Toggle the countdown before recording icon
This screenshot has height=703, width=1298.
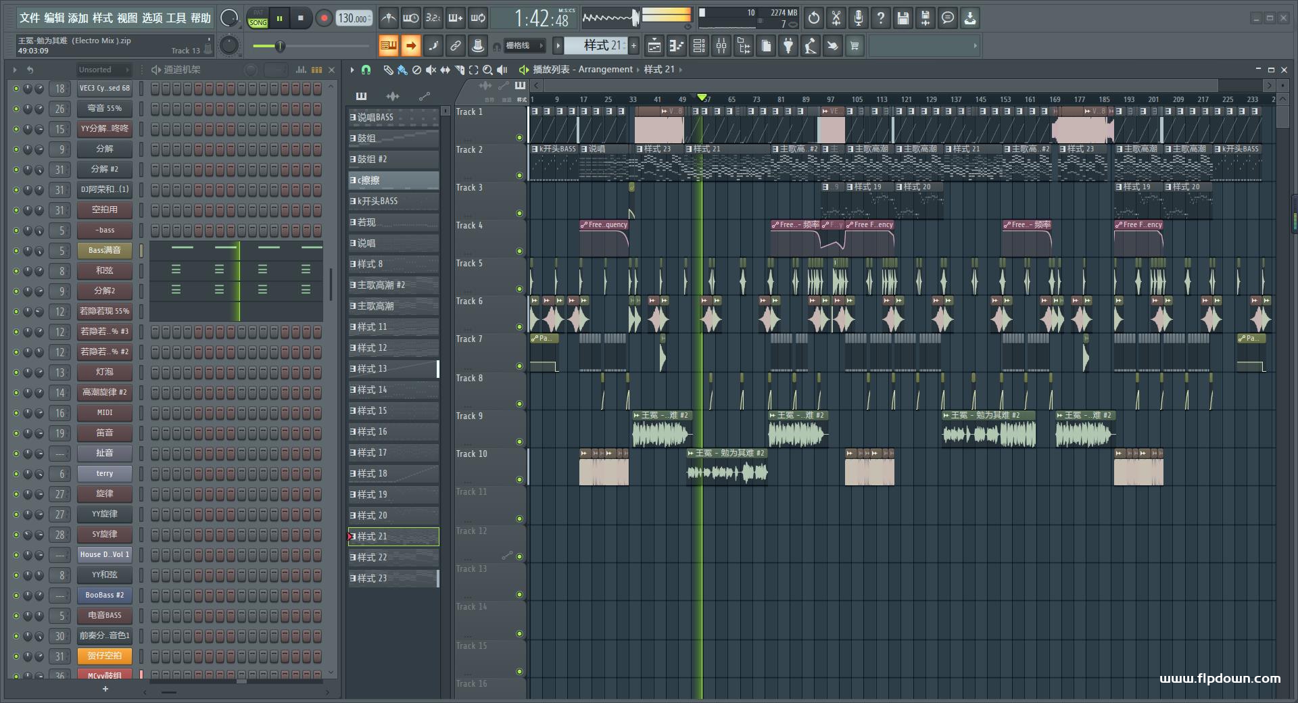coord(433,18)
